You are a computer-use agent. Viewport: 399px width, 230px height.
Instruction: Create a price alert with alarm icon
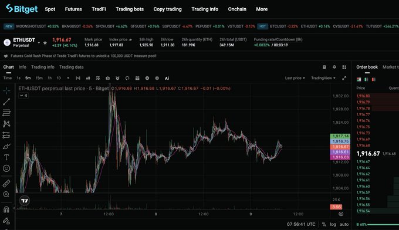coord(117,78)
